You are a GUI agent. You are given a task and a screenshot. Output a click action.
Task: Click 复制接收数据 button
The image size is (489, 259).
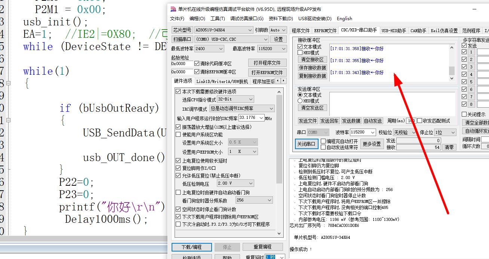pos(313,76)
